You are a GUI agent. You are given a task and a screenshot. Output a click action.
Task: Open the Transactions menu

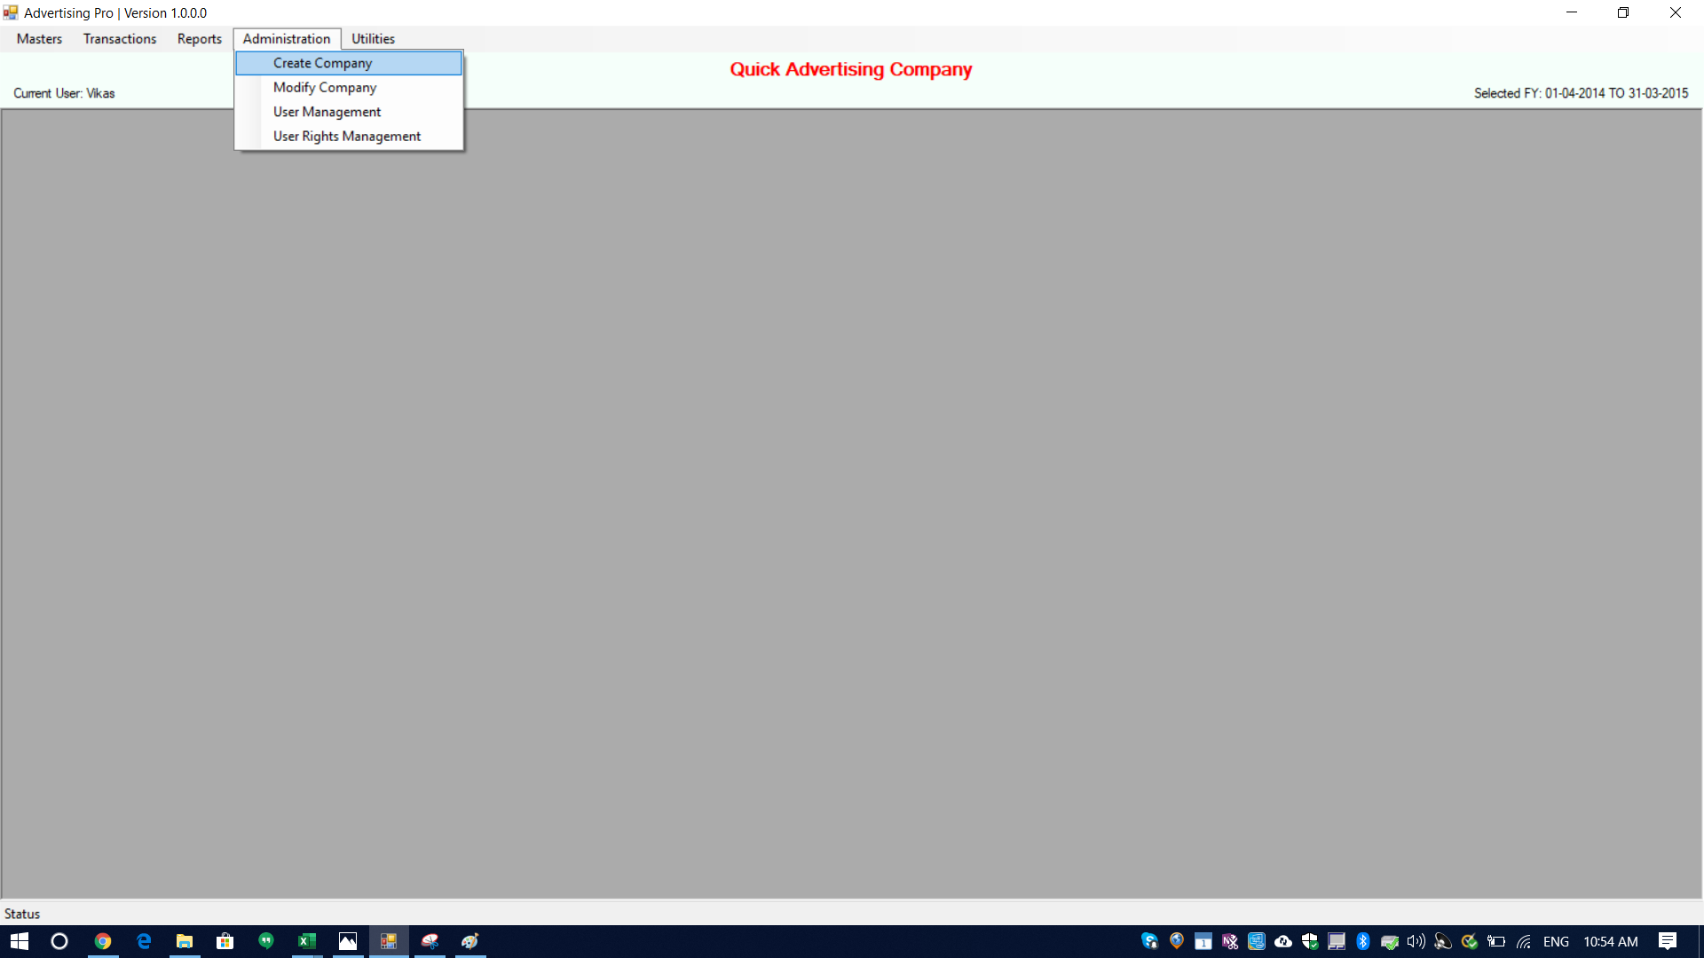[x=120, y=39]
